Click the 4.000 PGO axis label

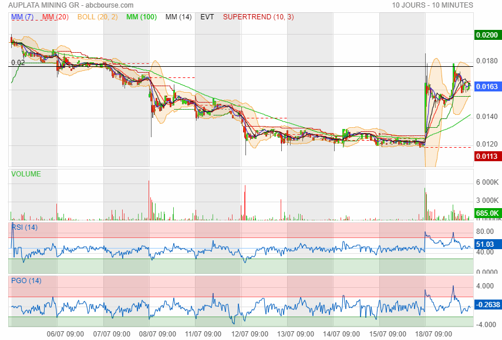click(x=485, y=286)
